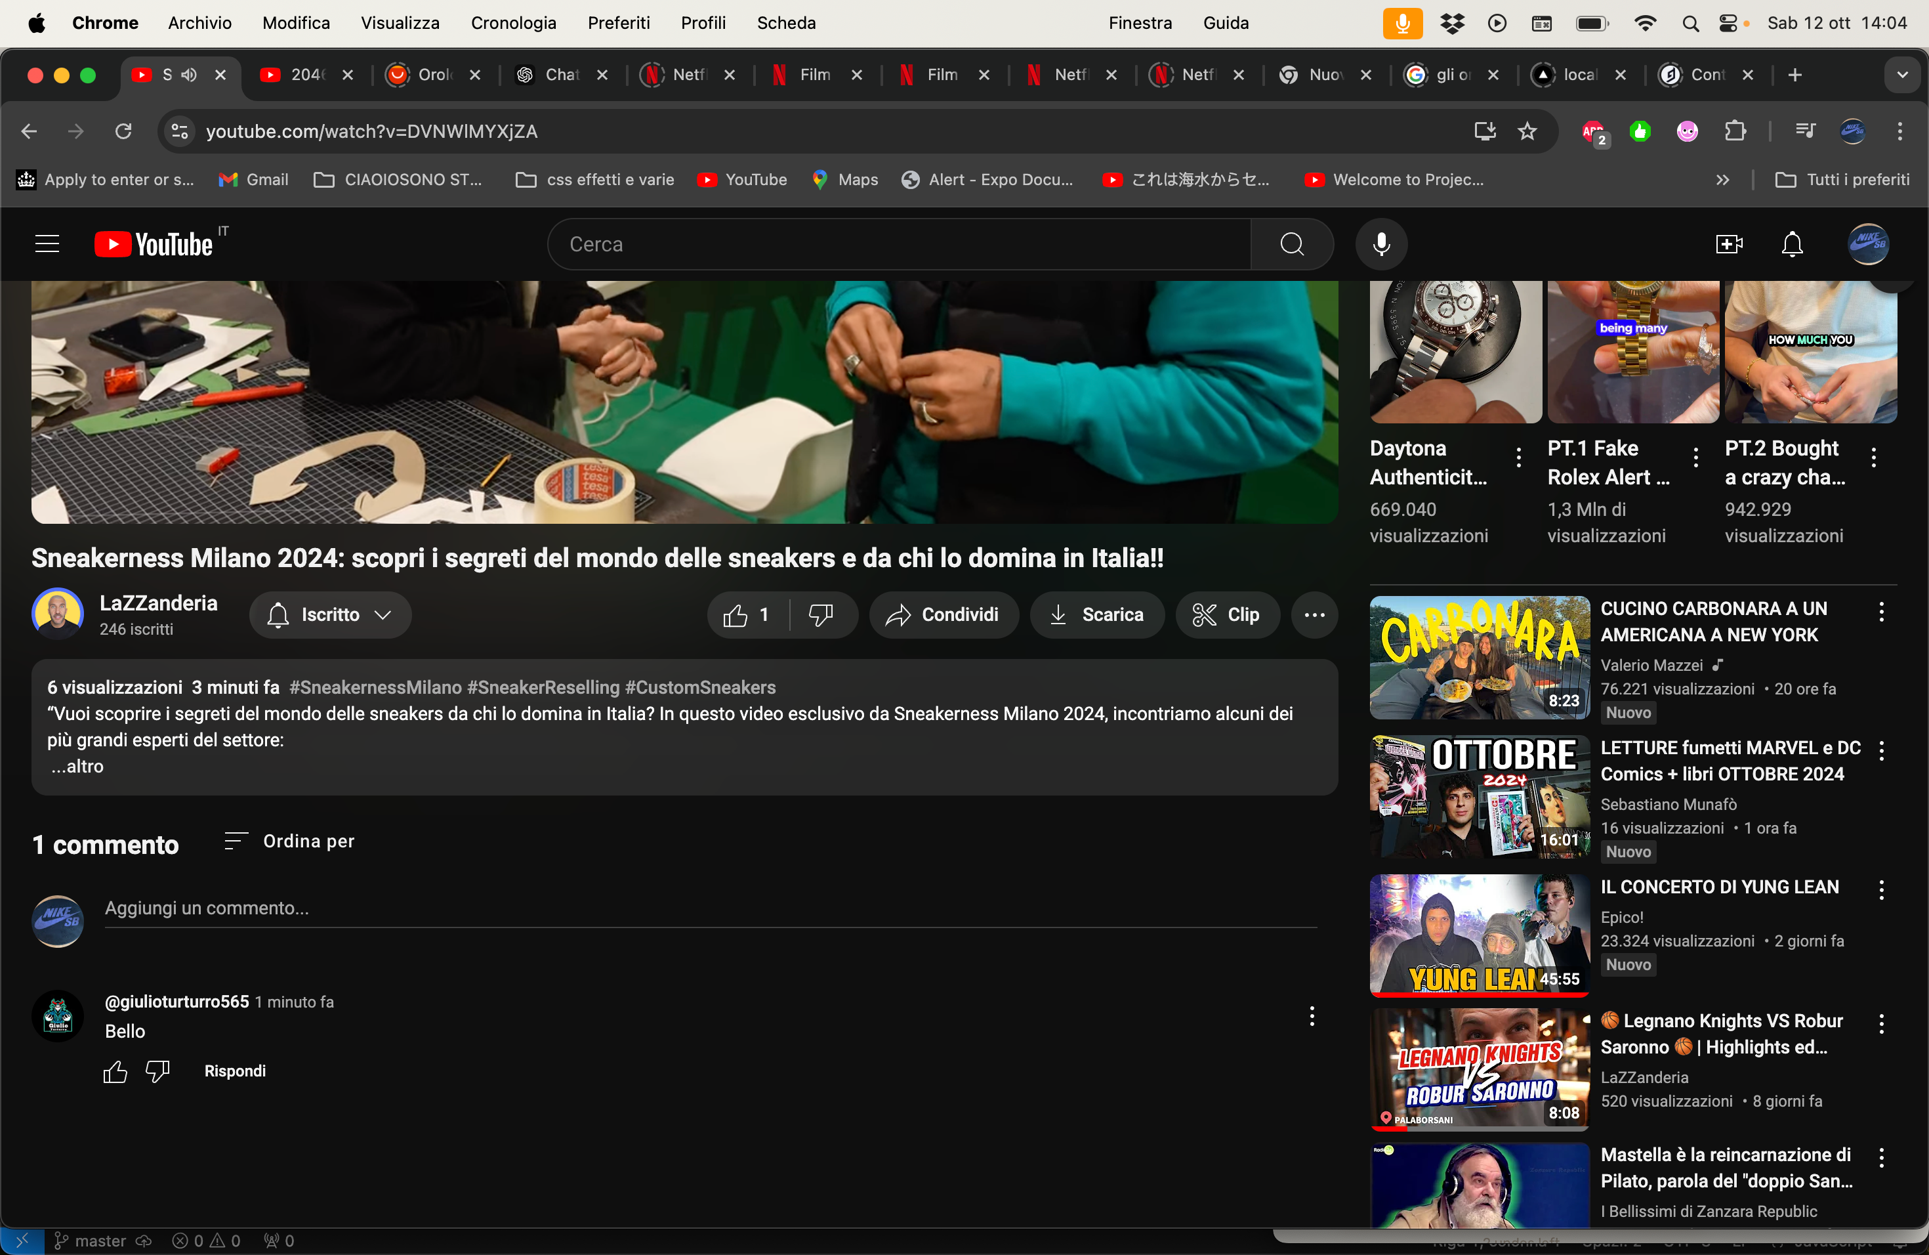Expand description with ...altro

pos(77,766)
